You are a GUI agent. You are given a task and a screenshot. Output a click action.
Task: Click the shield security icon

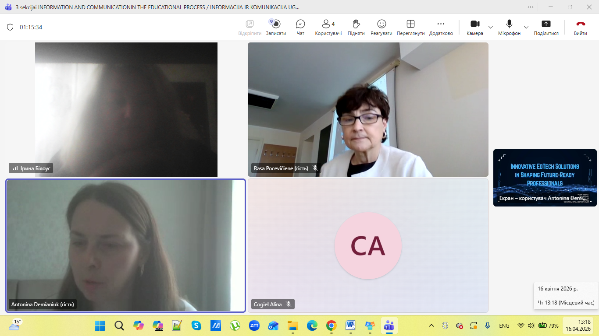coord(10,27)
